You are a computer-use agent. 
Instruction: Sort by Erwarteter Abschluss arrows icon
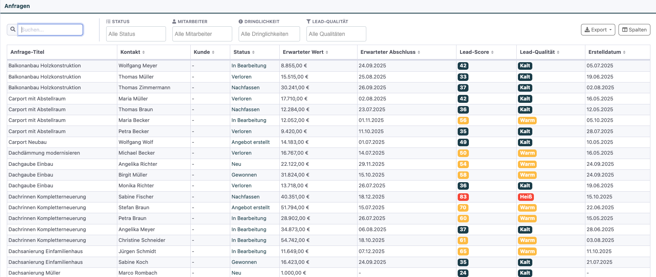point(419,52)
